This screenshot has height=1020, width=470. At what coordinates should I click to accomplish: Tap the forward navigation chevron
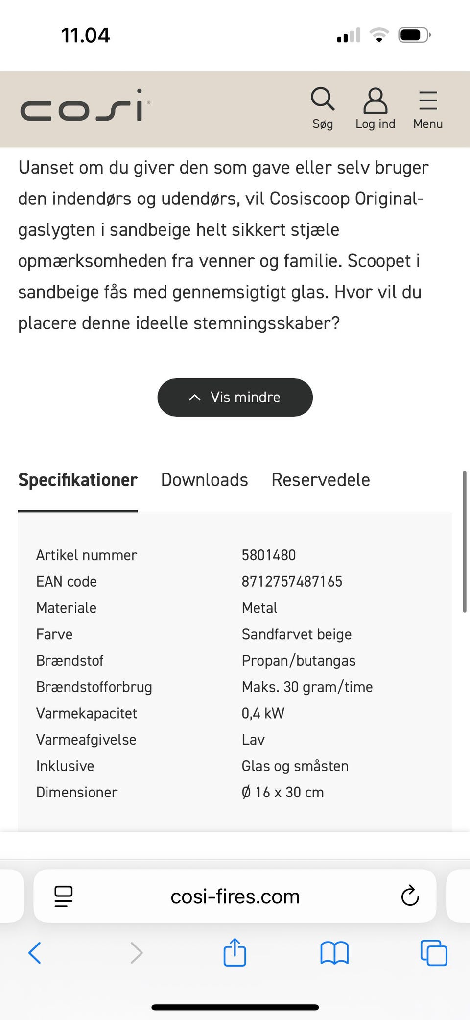pos(136,953)
